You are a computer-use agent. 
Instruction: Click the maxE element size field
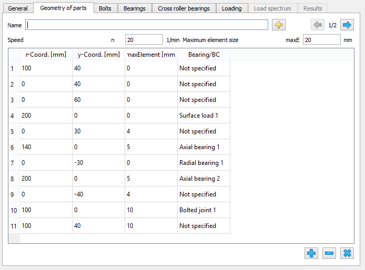click(321, 40)
